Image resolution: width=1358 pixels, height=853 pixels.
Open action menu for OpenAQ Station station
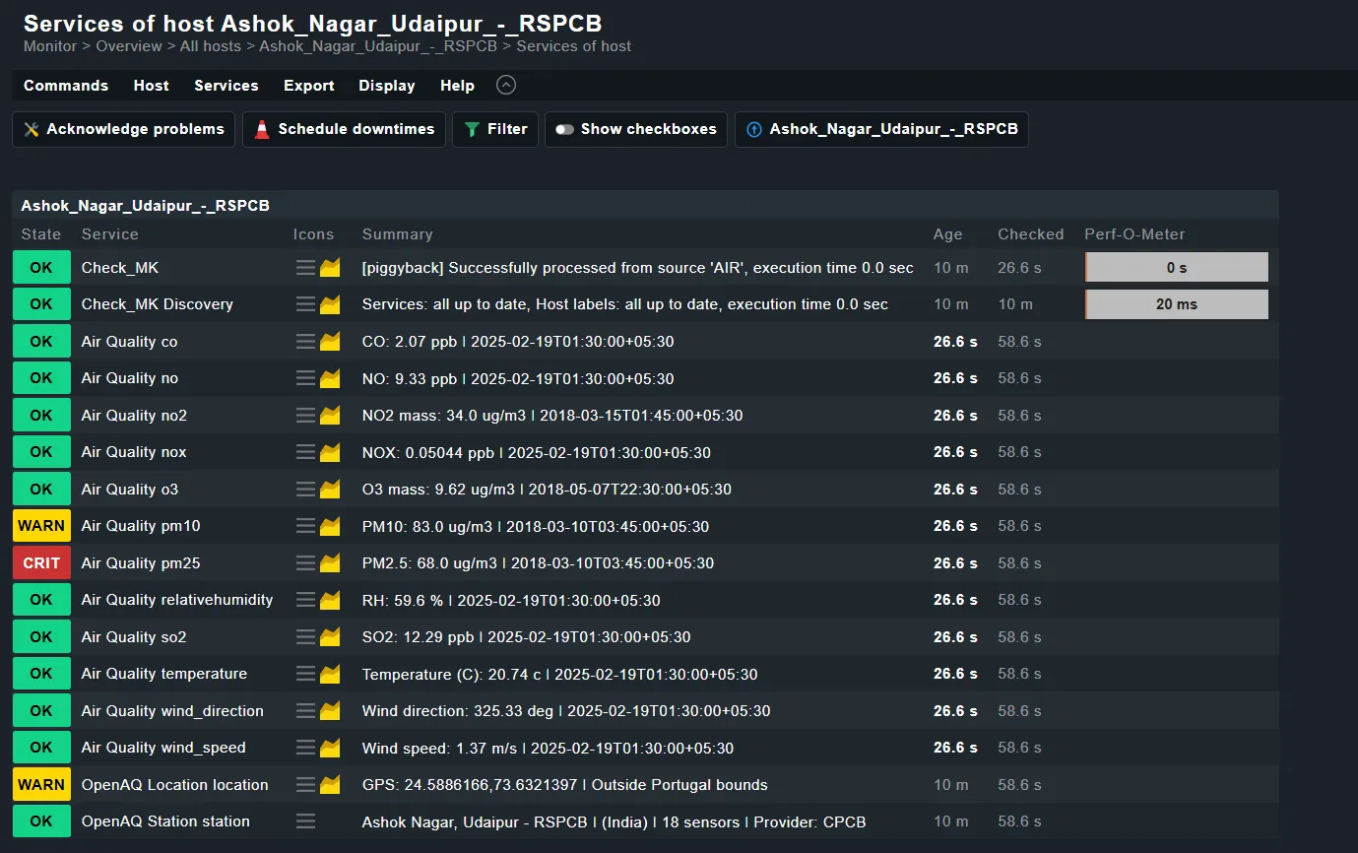(305, 821)
